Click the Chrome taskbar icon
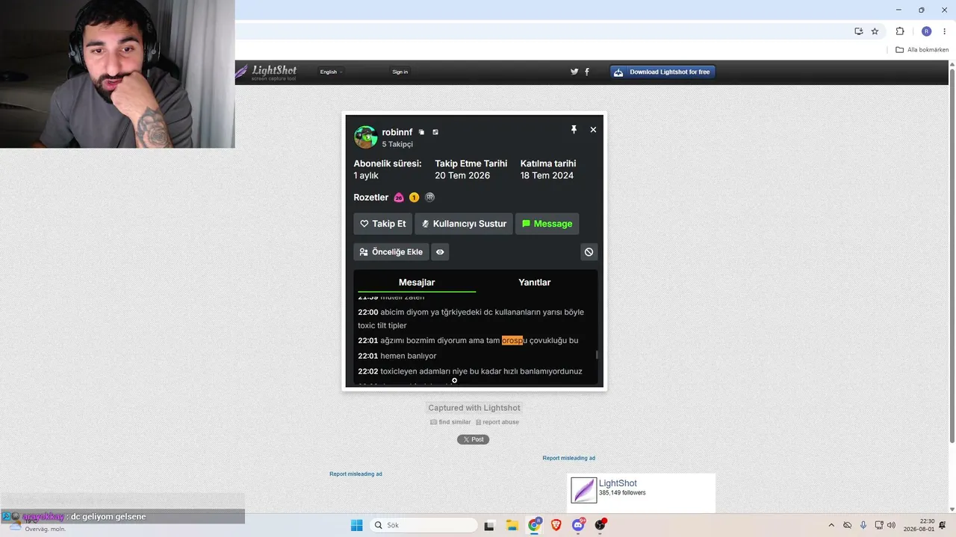The image size is (956, 537). pos(534,525)
